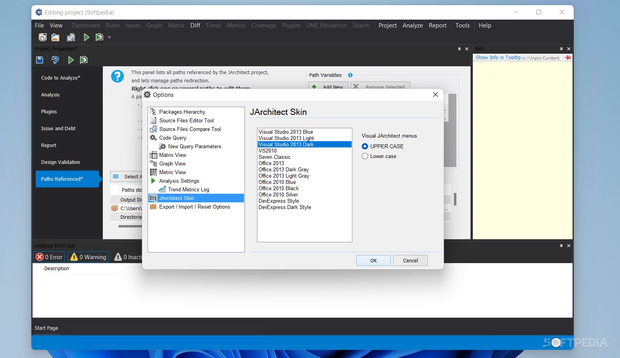This screenshot has height=358, width=620.
Task: Select the Paths Referenced section
Action: point(67,179)
